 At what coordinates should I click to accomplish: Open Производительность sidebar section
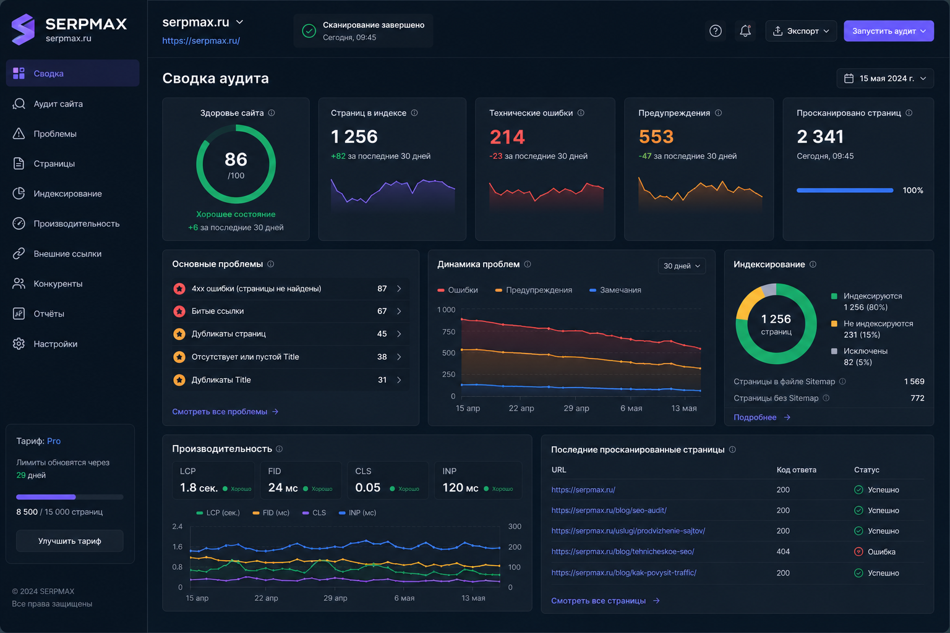point(72,224)
